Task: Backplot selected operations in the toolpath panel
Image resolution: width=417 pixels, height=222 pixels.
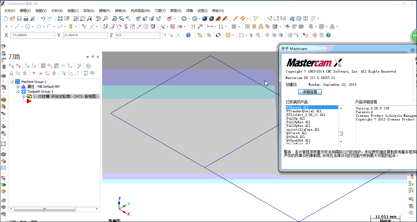Action: coord(43,66)
